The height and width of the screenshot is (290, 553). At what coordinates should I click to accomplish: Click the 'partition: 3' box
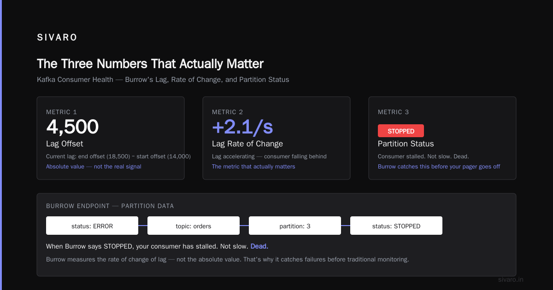[295, 226]
